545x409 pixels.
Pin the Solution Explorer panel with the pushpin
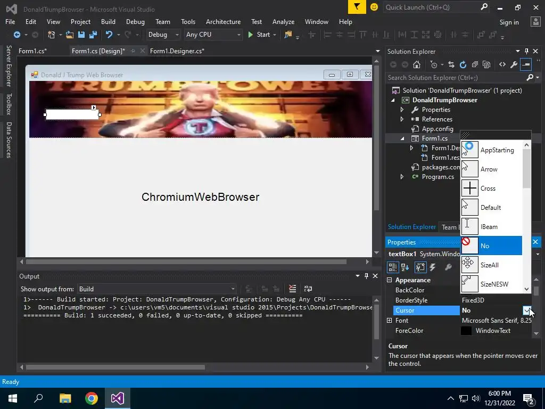(x=526, y=51)
